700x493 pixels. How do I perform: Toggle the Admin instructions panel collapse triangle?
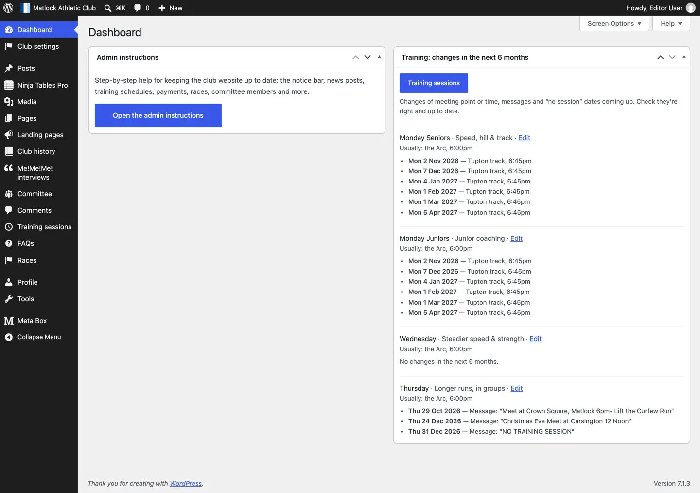(379, 57)
